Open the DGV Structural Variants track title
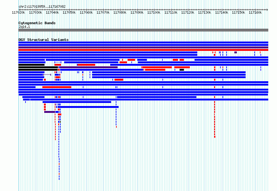 pyautogui.click(x=44, y=40)
